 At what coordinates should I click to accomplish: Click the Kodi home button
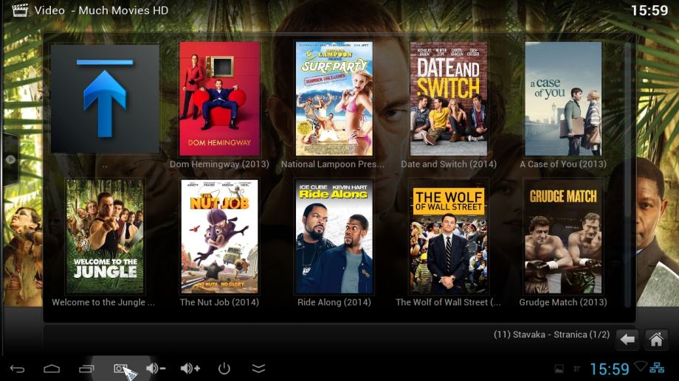click(x=656, y=340)
